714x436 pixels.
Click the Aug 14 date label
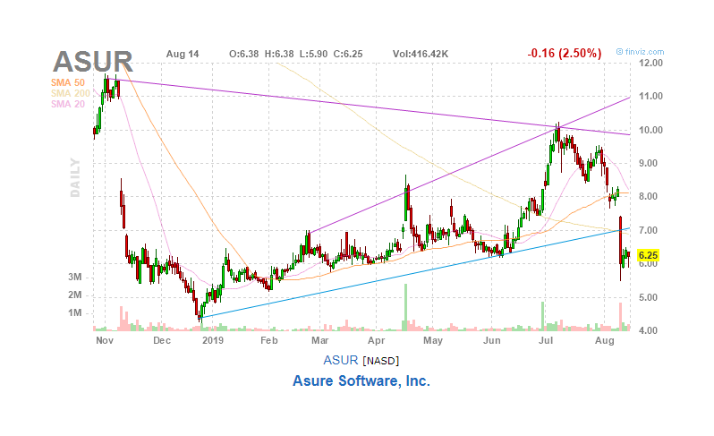(183, 54)
